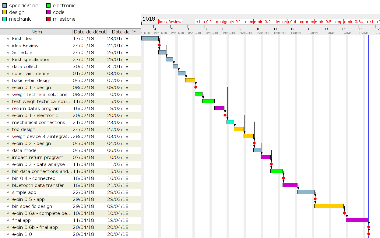
Task: Click the electronic legend green swatch
Action: pos(48,5)
